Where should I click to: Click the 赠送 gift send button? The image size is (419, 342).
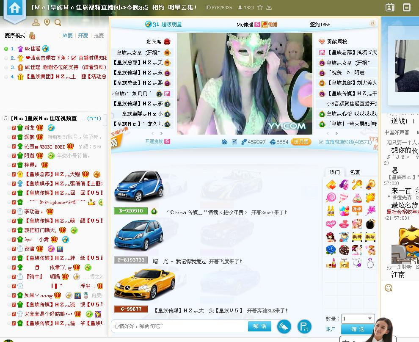coord(358,329)
